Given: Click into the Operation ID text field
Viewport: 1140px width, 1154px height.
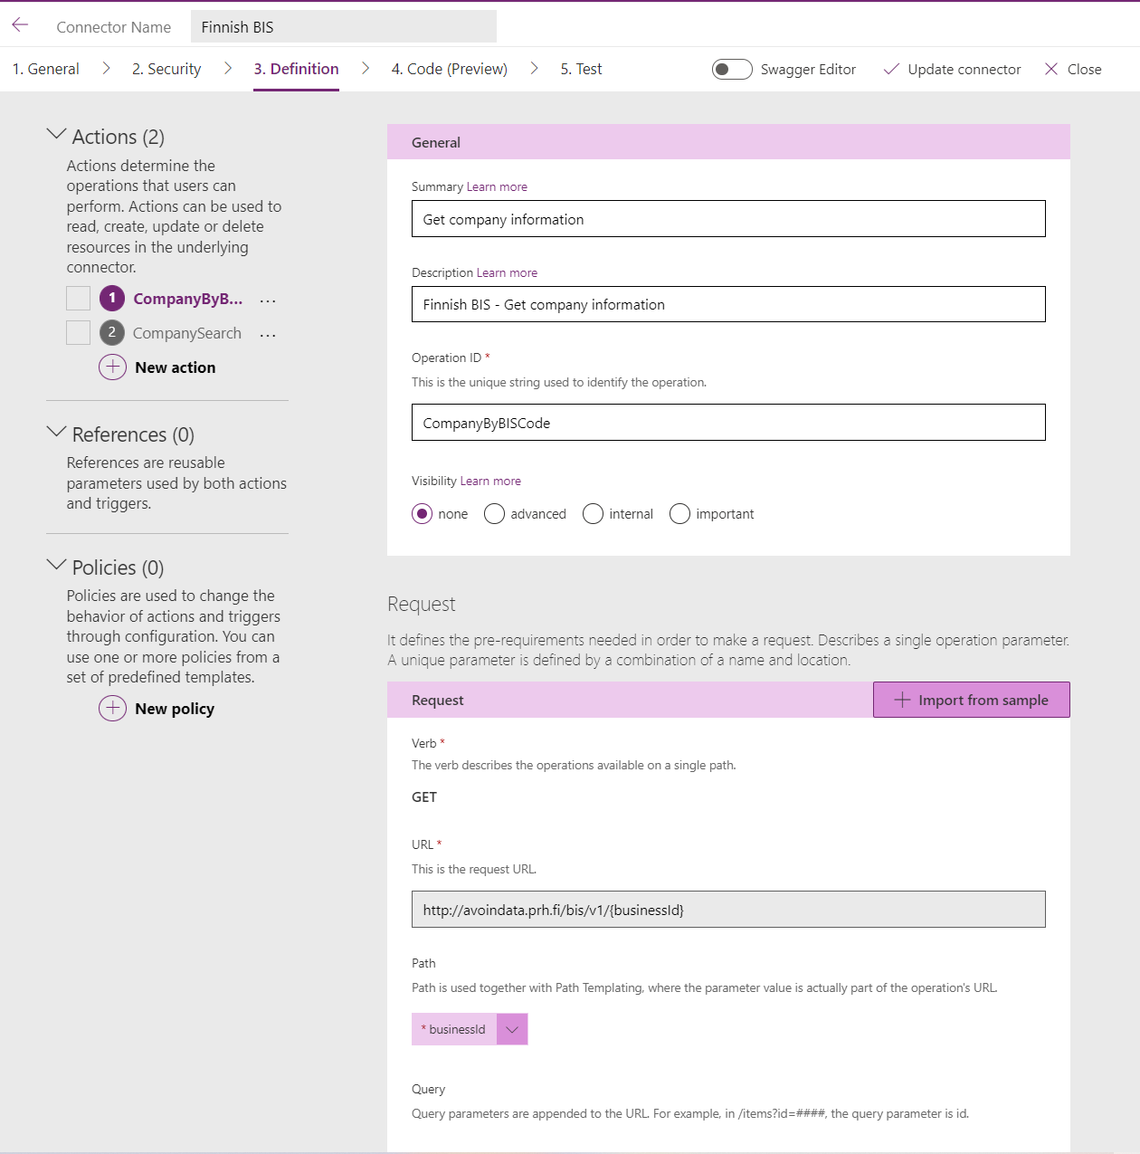Looking at the screenshot, I should [x=728, y=423].
